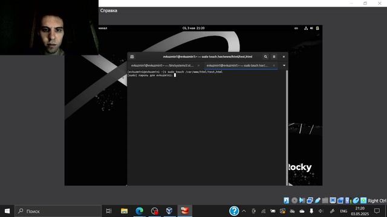Expand the terminal tab list arrow
Image resolution: width=387 pixels, height=217 pixels.
click(x=284, y=66)
